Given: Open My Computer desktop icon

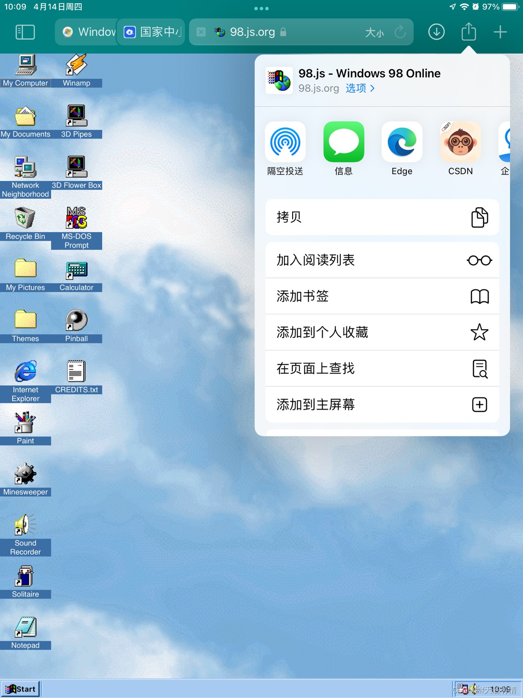Looking at the screenshot, I should point(25,70).
